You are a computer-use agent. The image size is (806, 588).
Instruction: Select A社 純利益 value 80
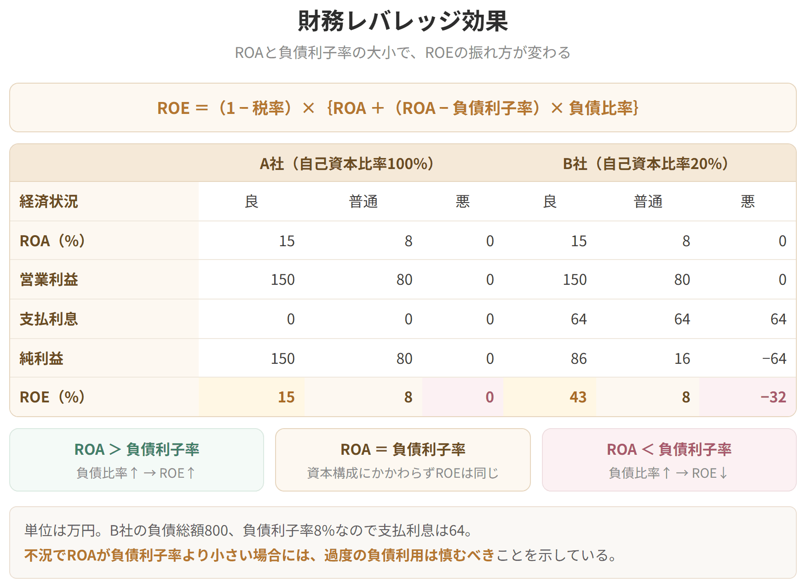pos(404,358)
